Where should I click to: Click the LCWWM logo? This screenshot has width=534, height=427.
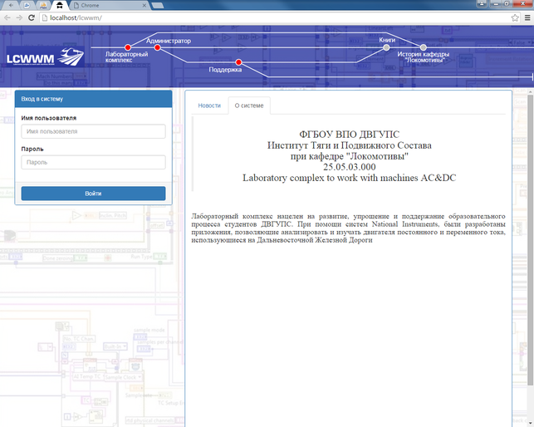tap(45, 57)
